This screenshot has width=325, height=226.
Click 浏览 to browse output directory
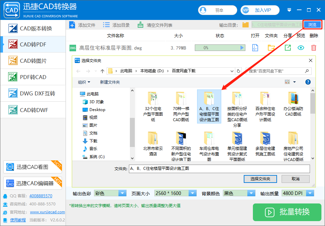click(312, 25)
